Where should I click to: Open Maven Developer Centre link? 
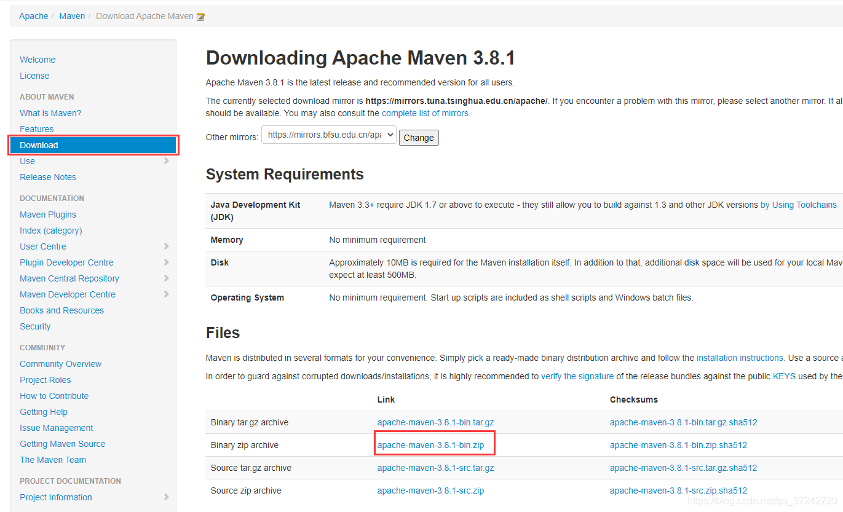coord(68,294)
